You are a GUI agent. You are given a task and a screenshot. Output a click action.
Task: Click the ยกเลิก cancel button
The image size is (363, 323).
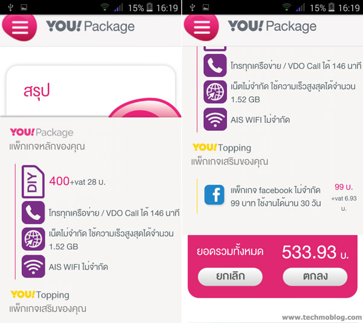[230, 276]
